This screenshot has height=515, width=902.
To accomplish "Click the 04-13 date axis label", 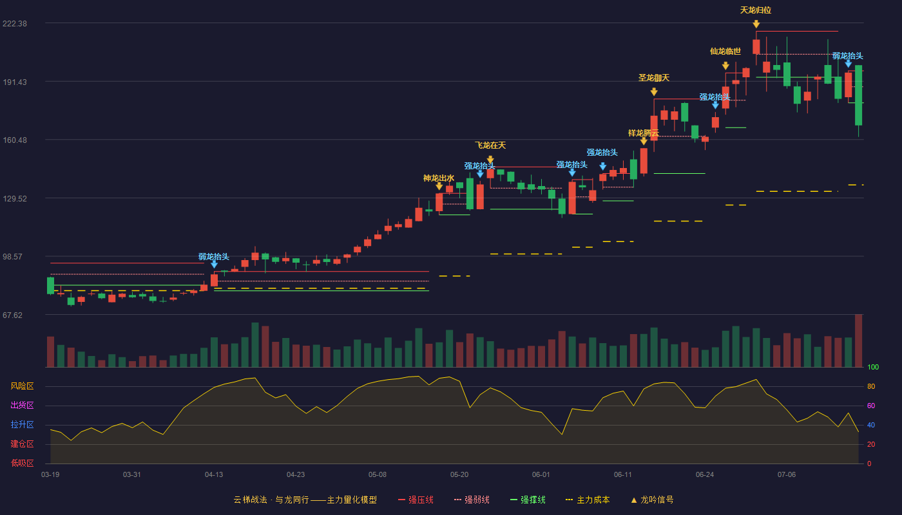I will tap(214, 474).
